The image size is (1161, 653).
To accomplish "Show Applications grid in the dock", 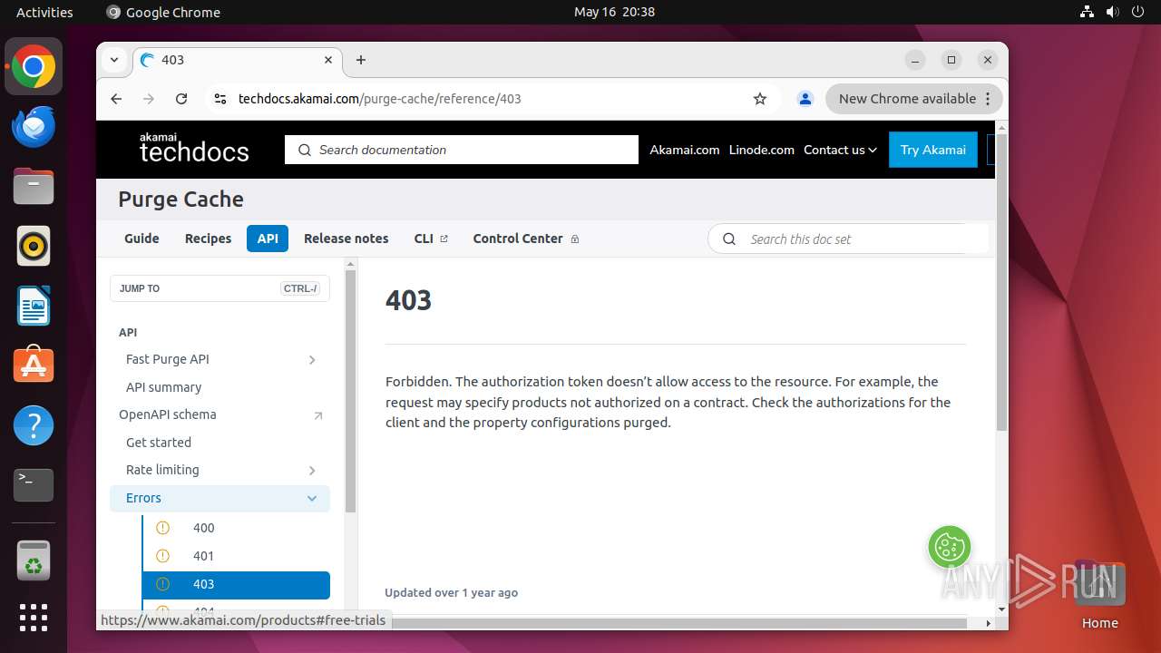I will tap(34, 618).
